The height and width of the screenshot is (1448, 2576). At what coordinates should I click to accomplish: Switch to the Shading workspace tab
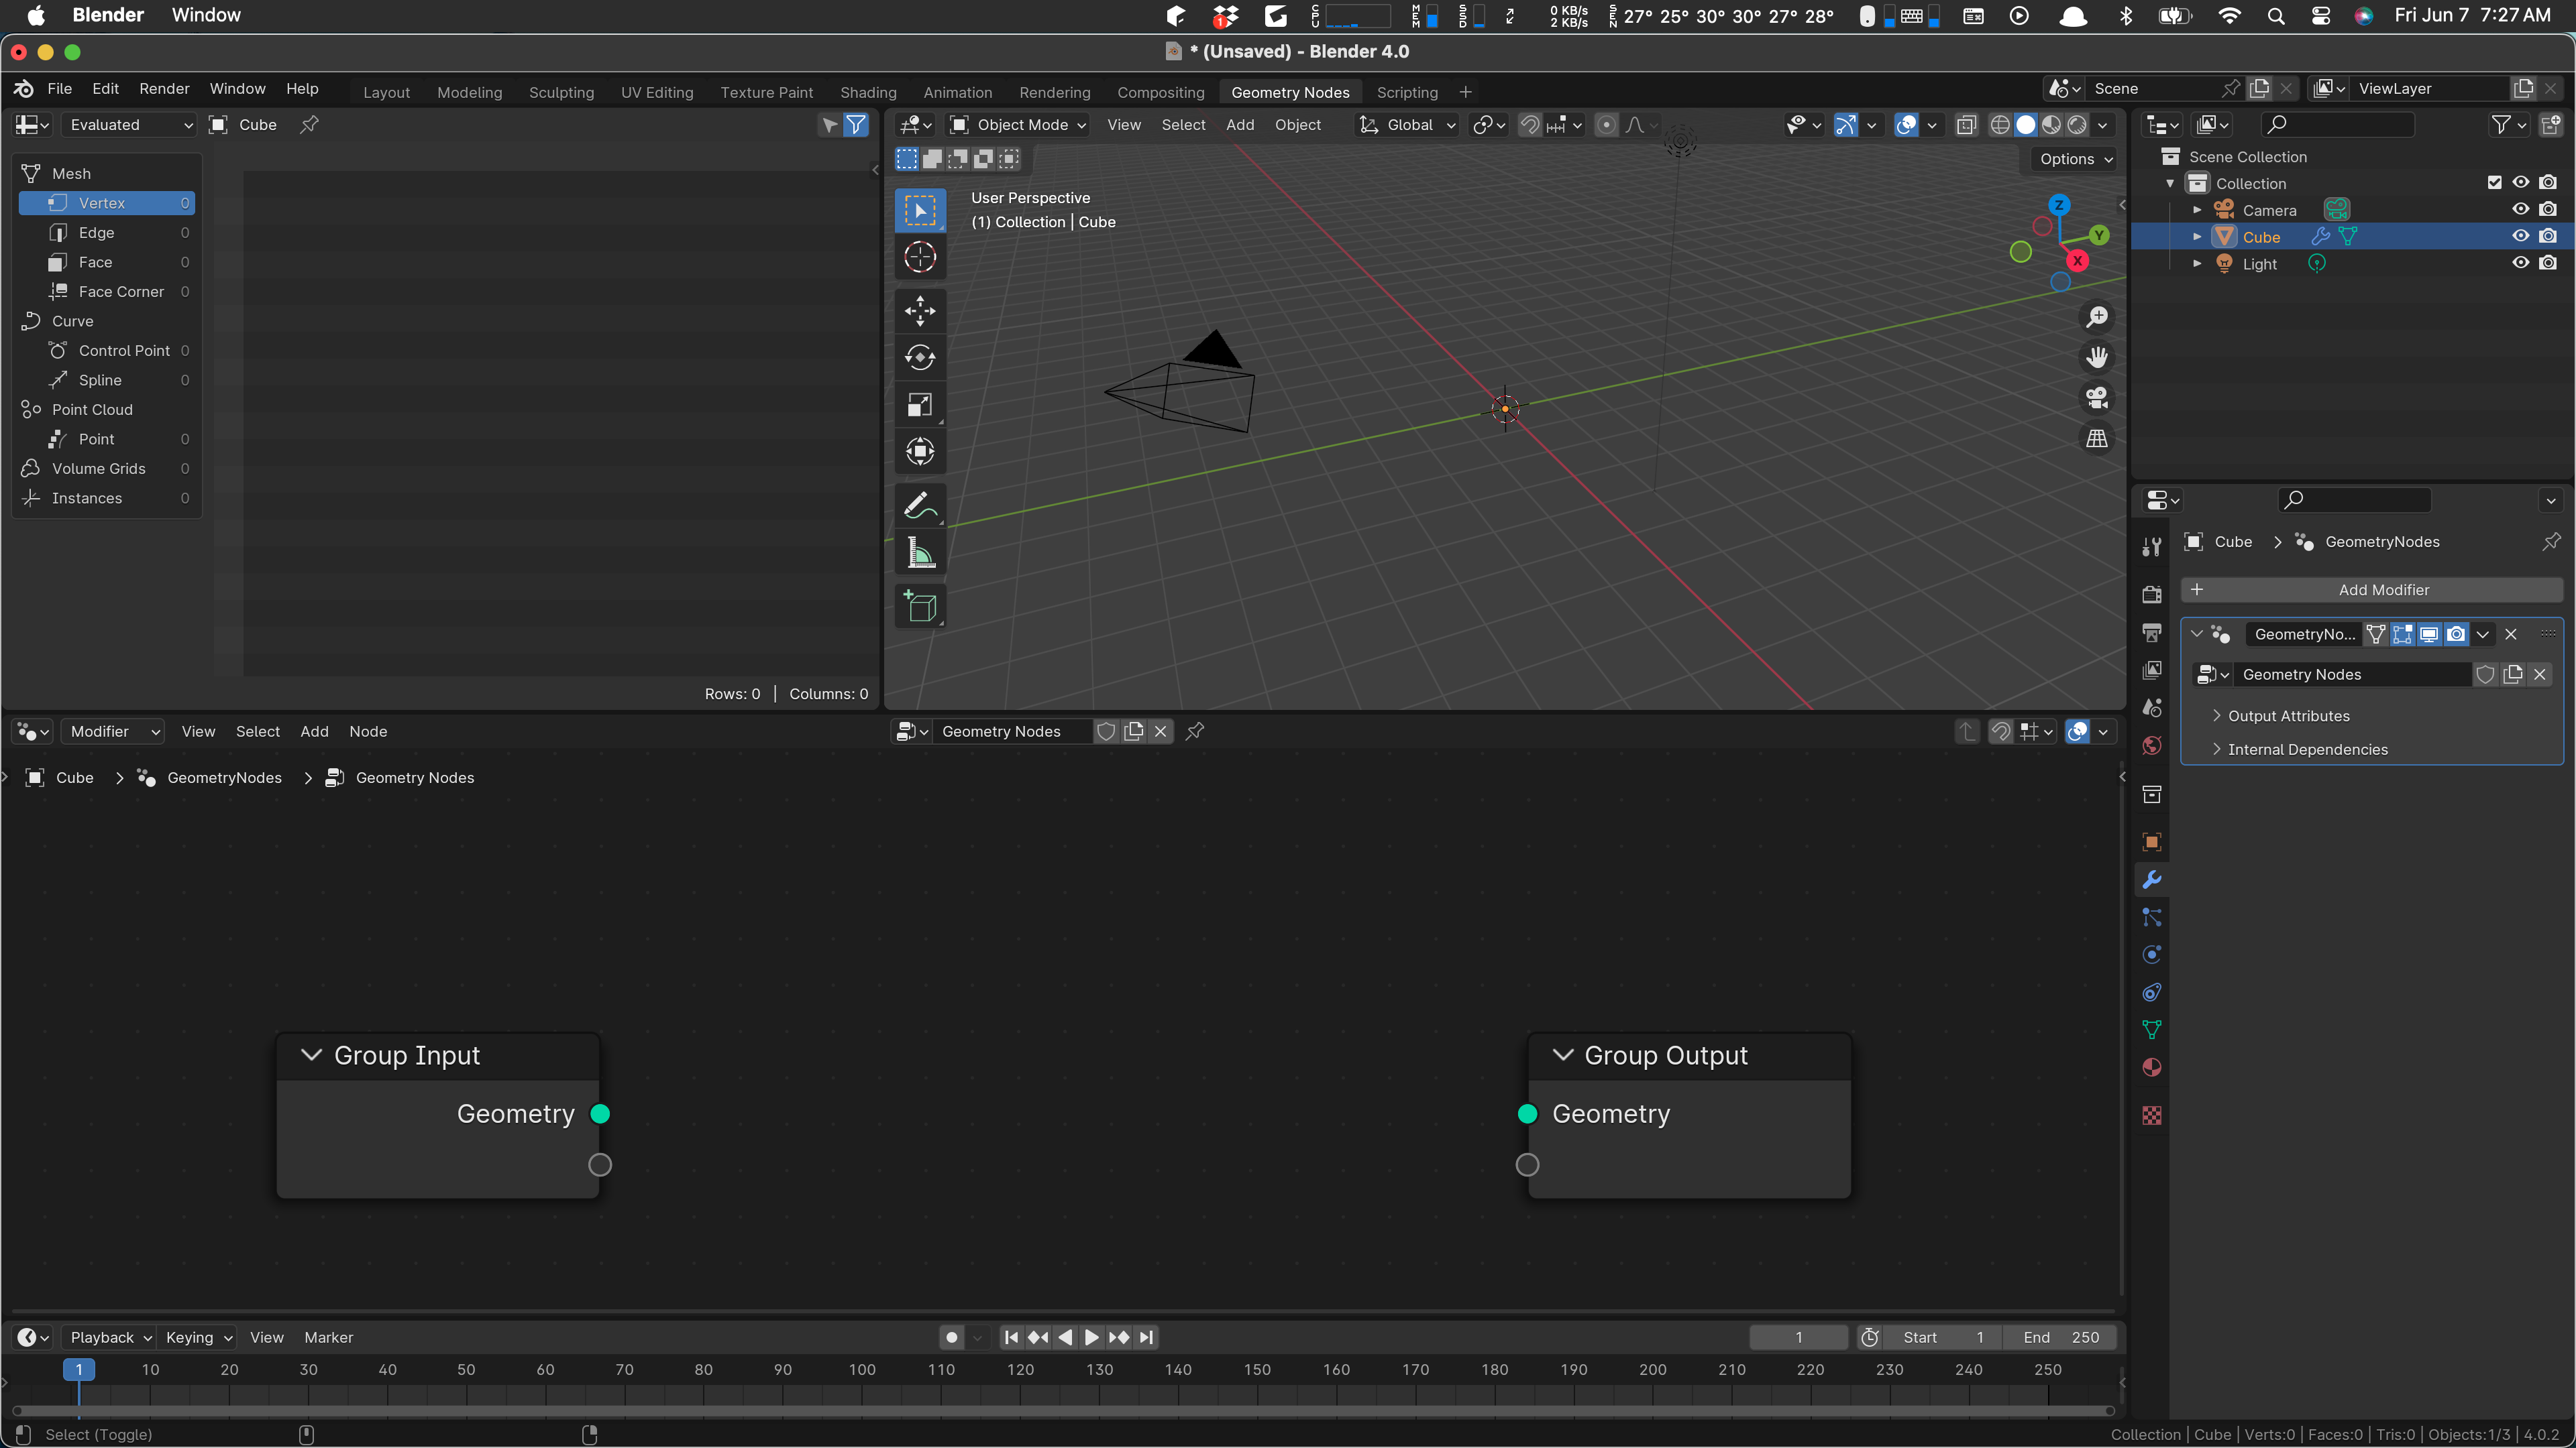coord(868,92)
